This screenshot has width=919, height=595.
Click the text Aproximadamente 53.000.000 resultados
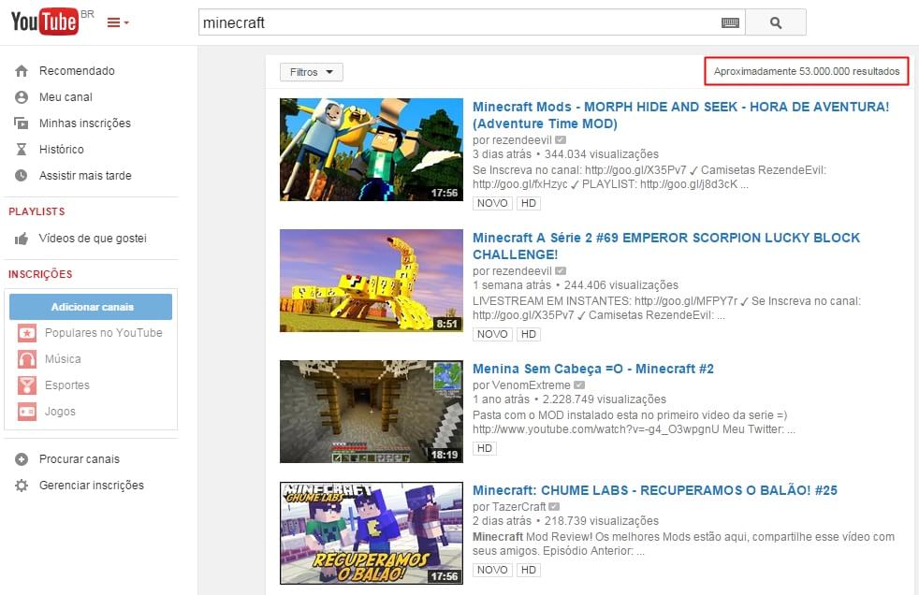807,71
